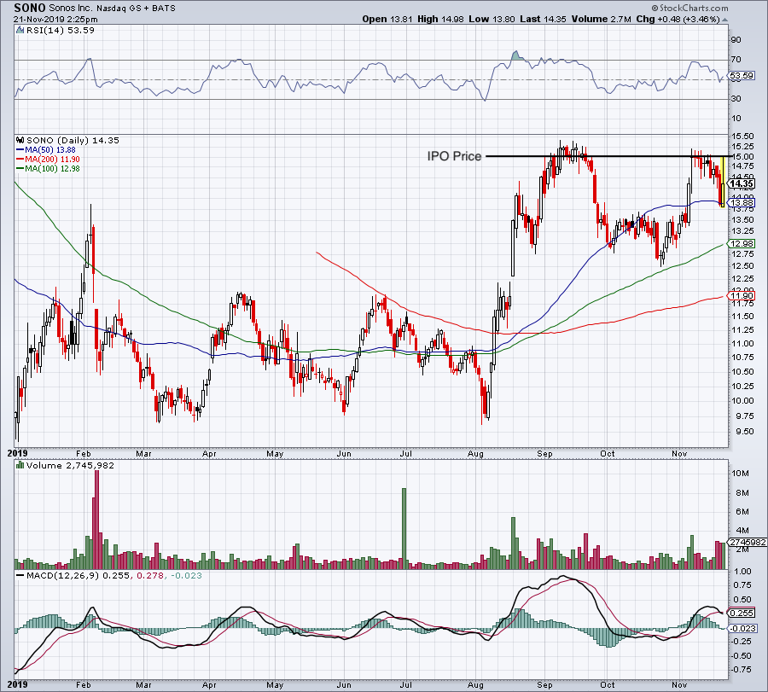768x692 pixels.
Task: Click the Aug label on MACD chart axis
Action: 475,684
